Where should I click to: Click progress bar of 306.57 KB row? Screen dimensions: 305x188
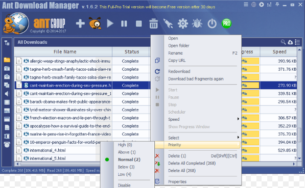click(250, 118)
